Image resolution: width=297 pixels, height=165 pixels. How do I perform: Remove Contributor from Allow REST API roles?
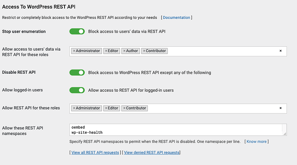[124, 108]
